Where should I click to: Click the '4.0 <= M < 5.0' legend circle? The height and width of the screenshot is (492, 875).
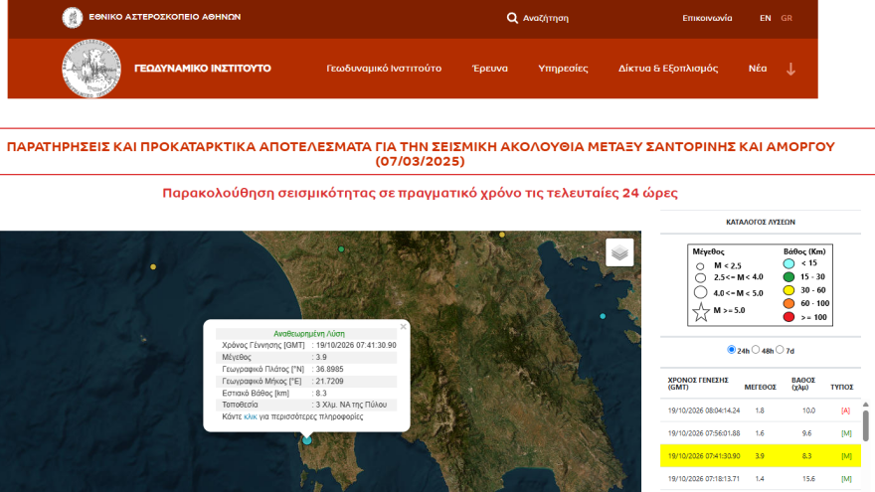700,292
